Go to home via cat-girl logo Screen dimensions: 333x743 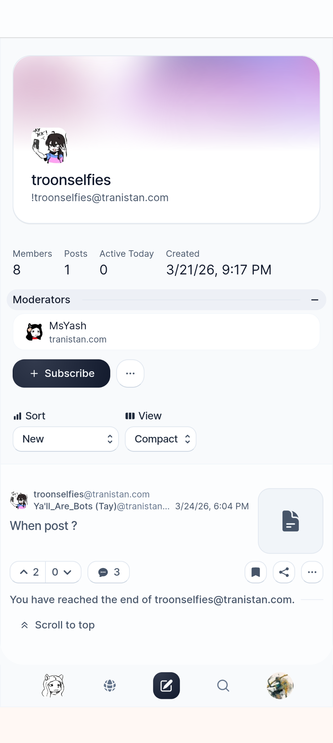(x=53, y=686)
